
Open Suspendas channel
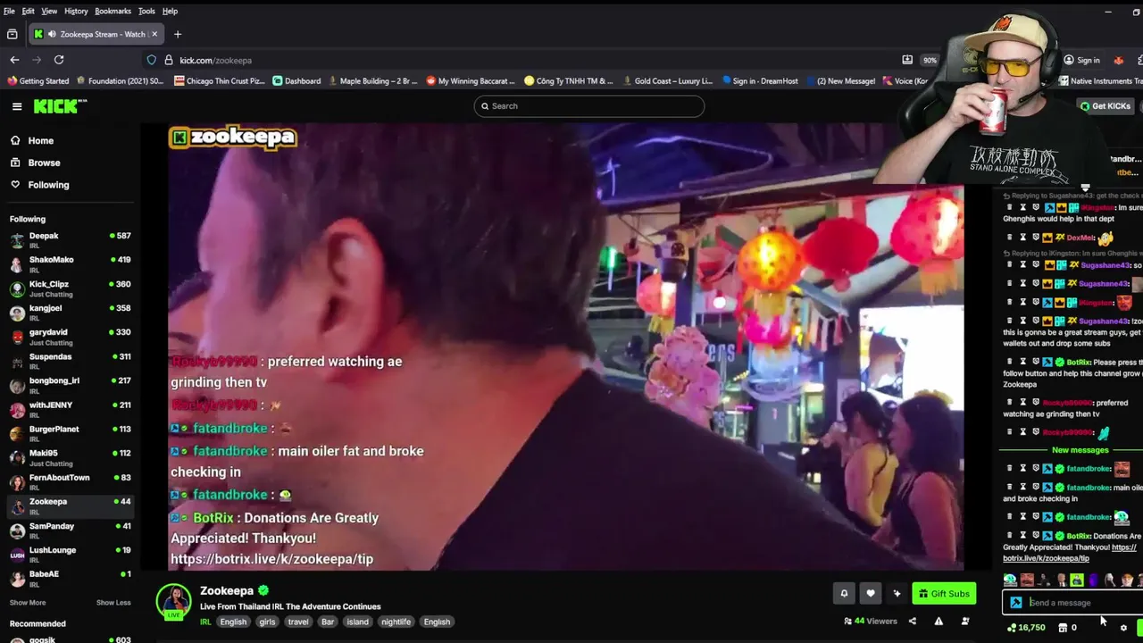(70, 360)
